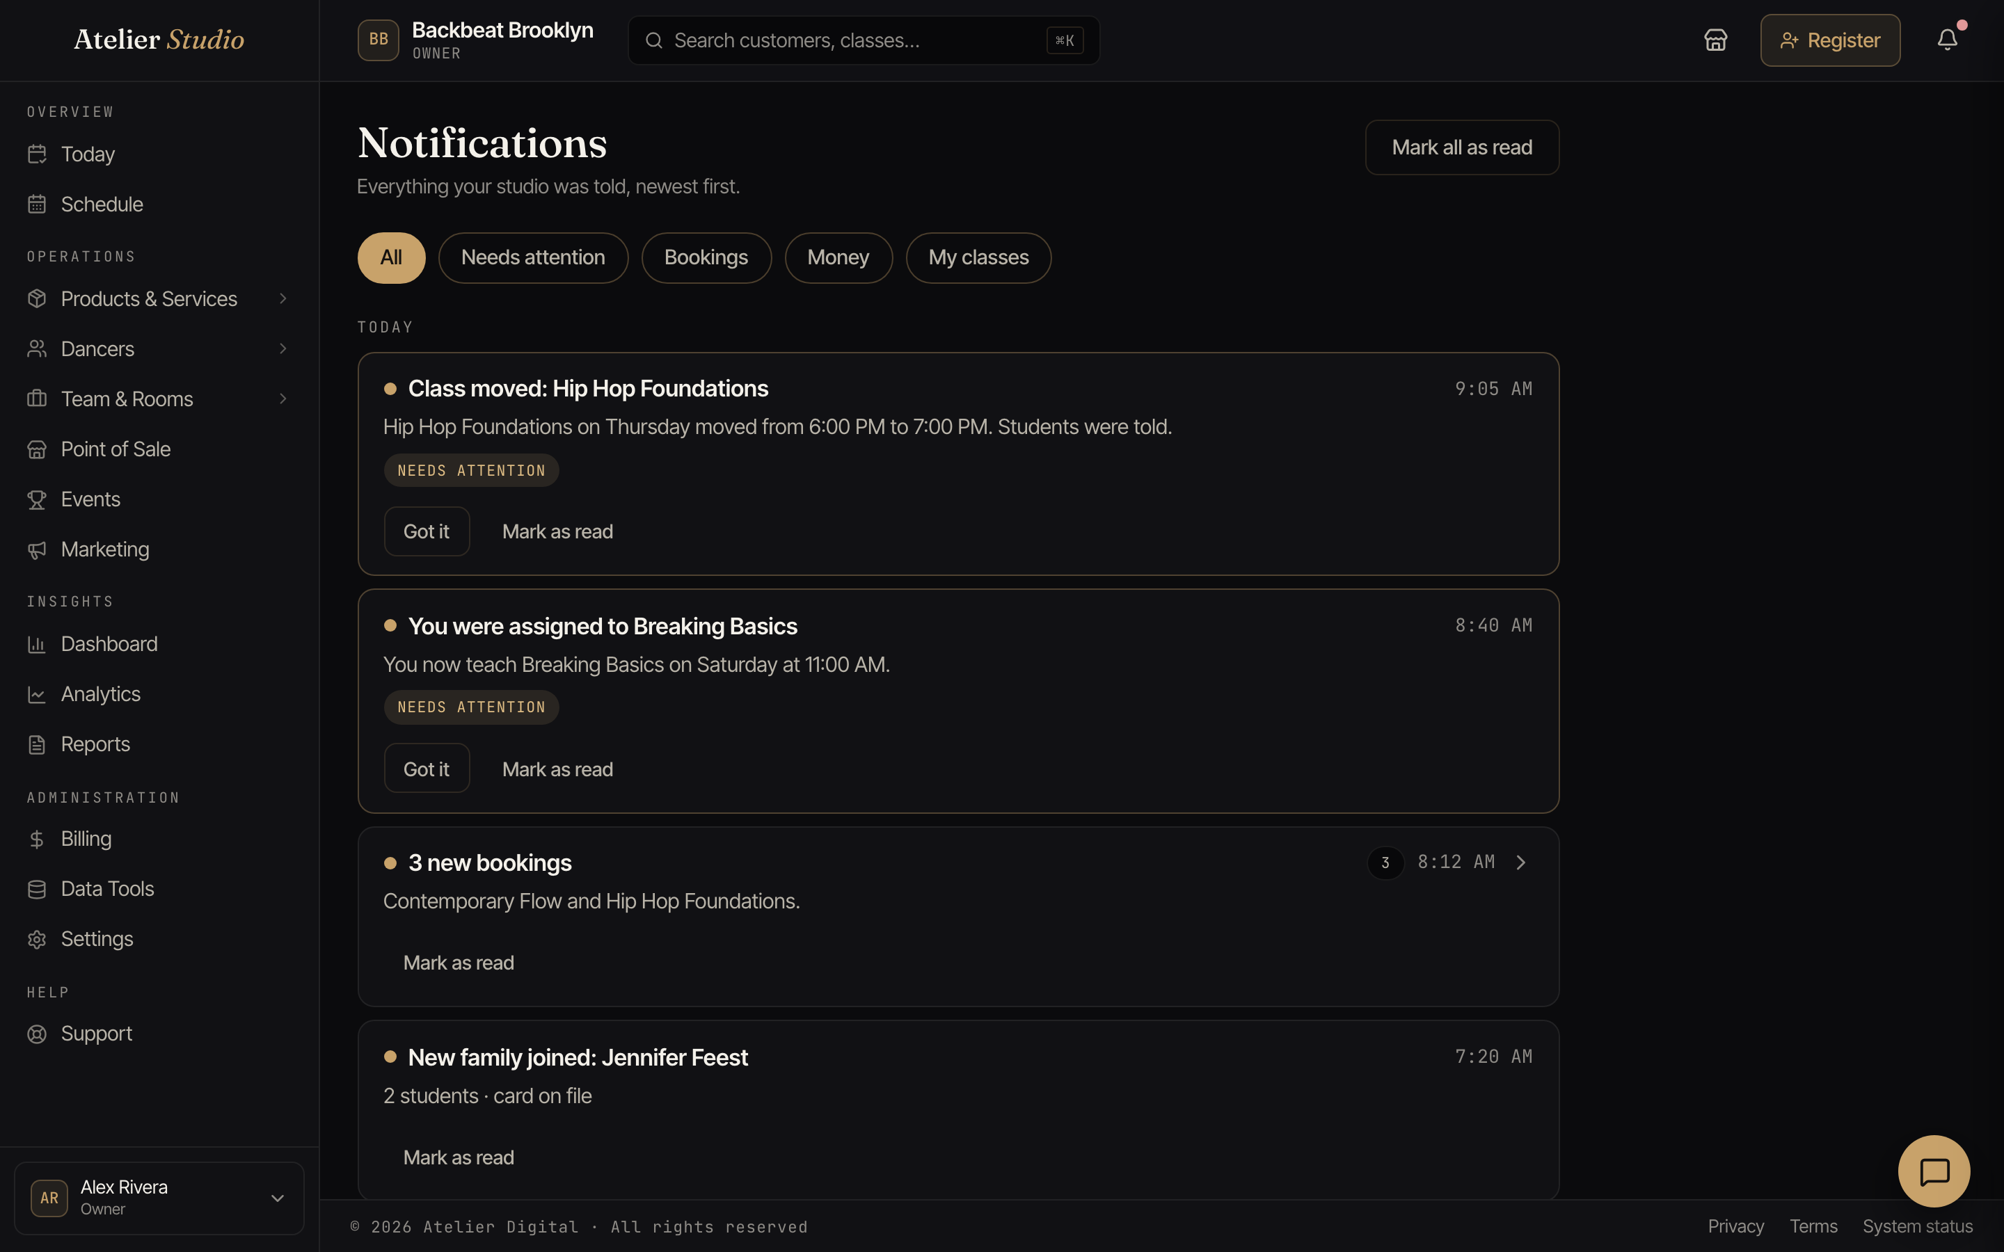Click the BB studio avatar badge
Image resolution: width=2004 pixels, height=1252 pixels.
click(x=379, y=40)
